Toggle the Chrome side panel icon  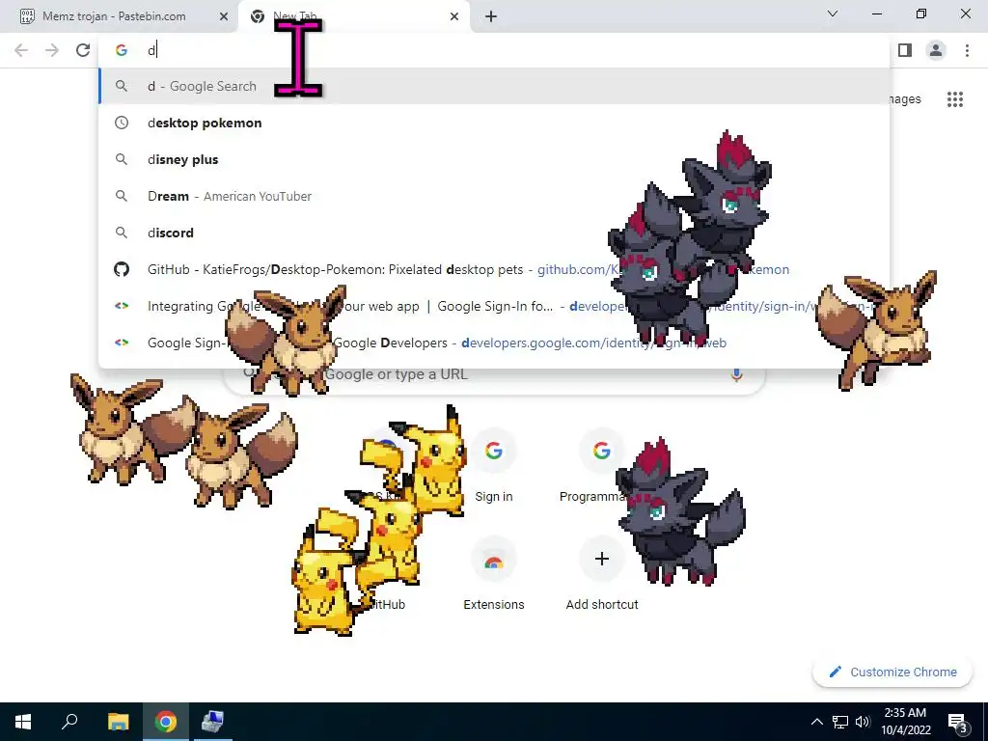[905, 50]
